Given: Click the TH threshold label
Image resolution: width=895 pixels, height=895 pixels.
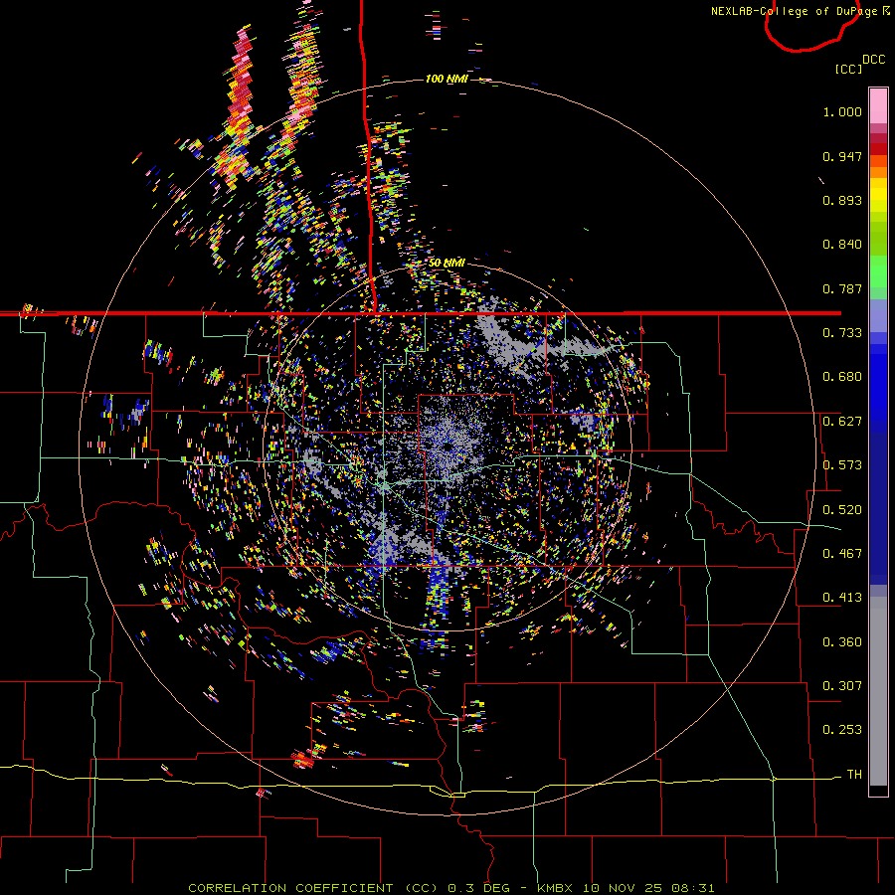Looking at the screenshot, I should tap(854, 775).
